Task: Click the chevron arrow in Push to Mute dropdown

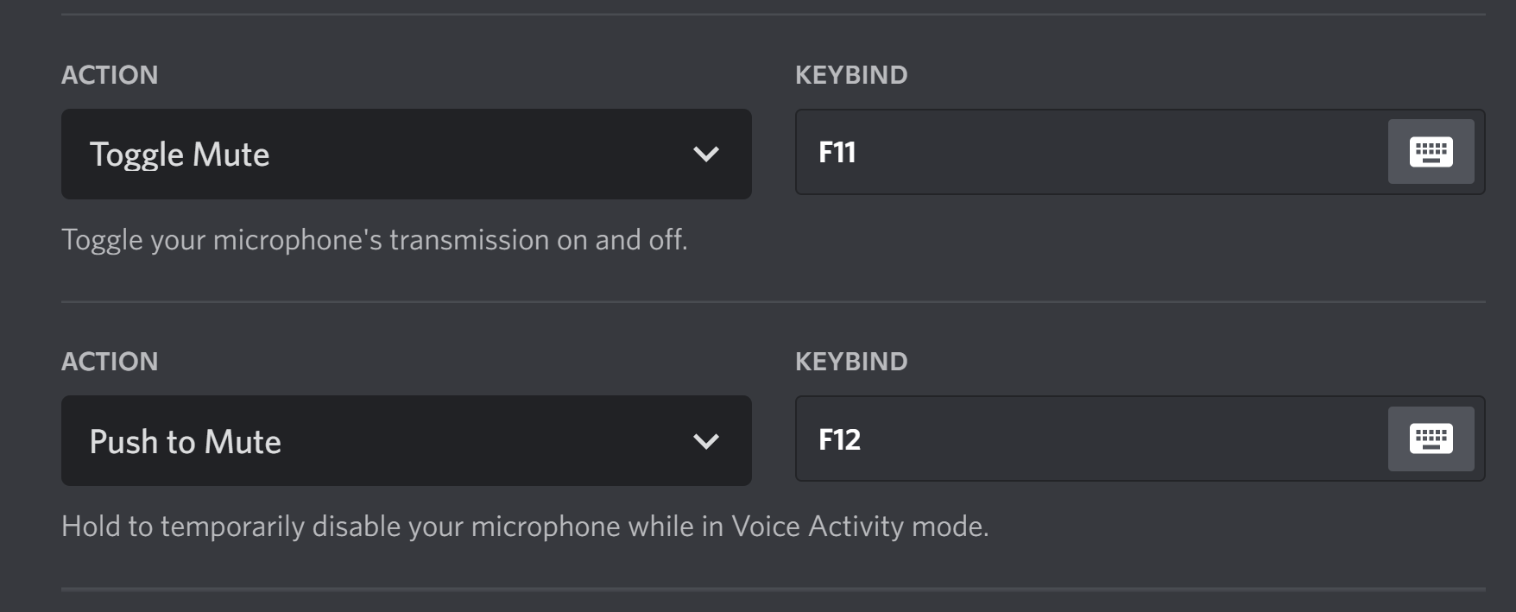Action: 706,442
